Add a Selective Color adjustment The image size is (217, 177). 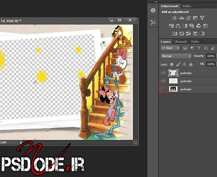(195, 33)
